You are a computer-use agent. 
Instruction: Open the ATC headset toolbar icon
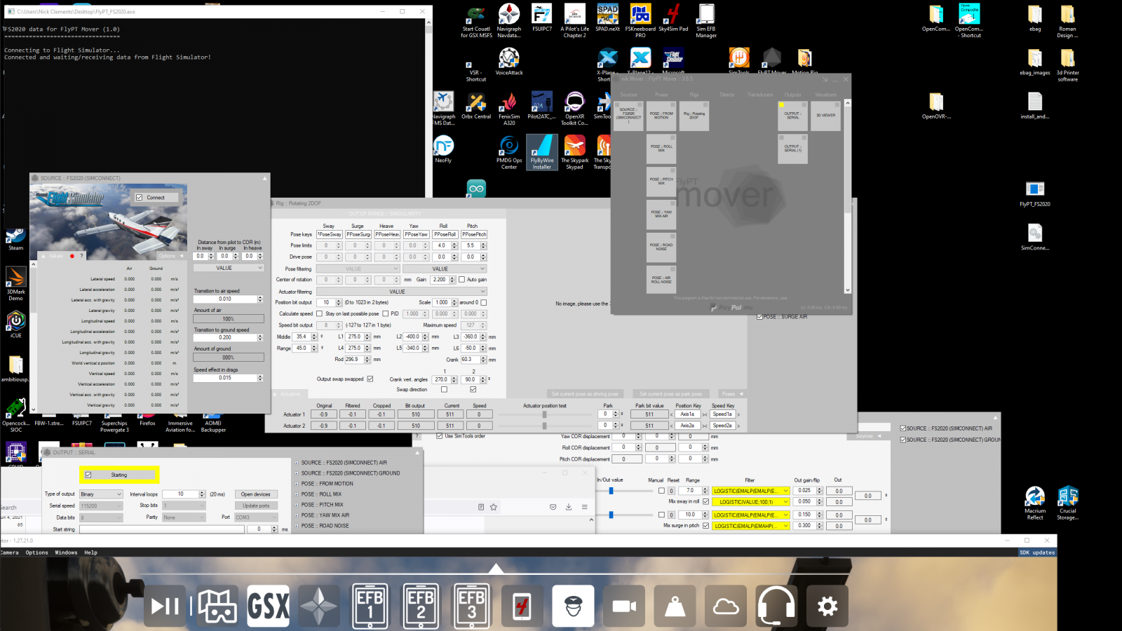pos(777,606)
